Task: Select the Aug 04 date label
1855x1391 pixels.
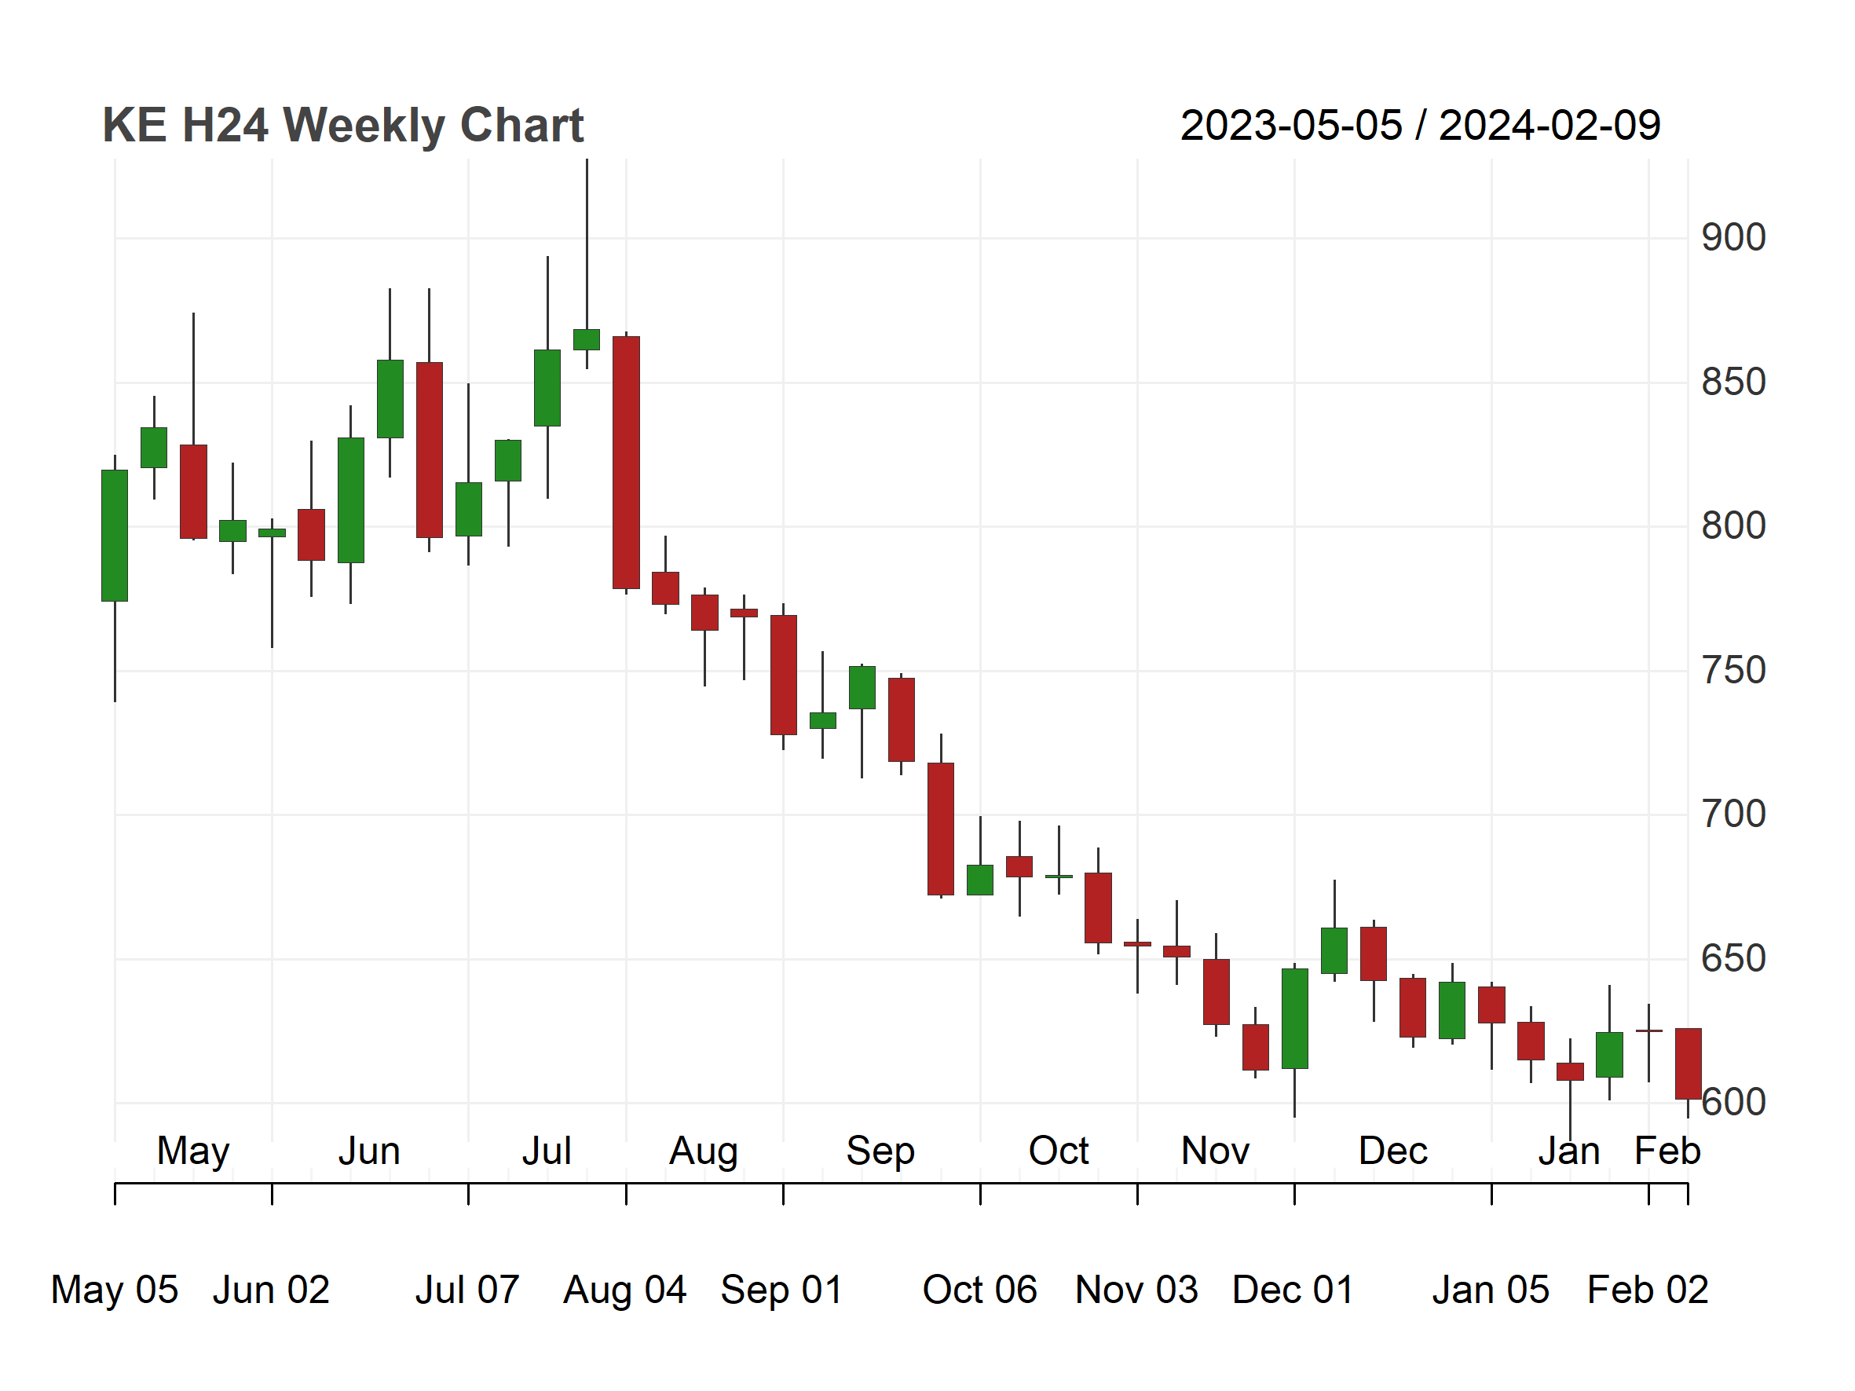Action: (x=625, y=1290)
